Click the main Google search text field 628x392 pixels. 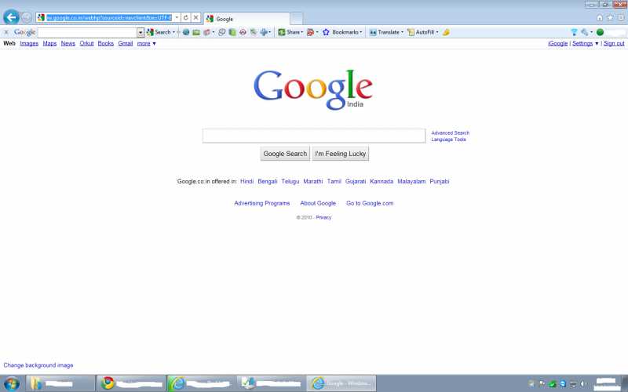pyautogui.click(x=314, y=136)
